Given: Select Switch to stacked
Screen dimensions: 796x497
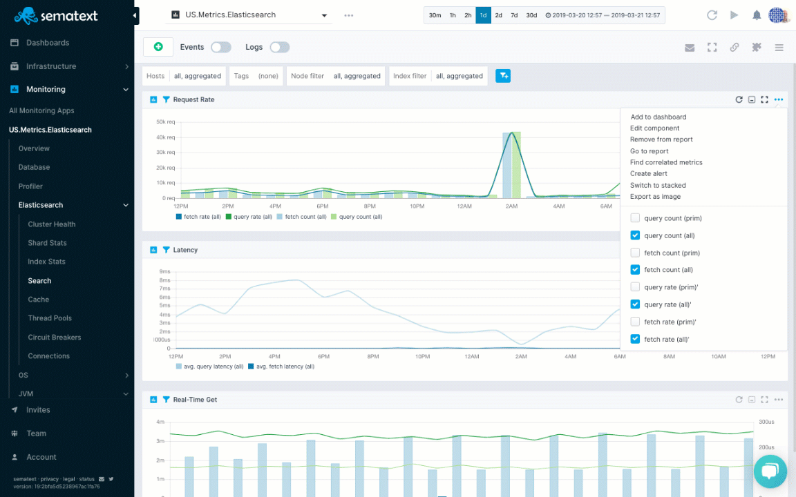Looking at the screenshot, I should click(658, 185).
